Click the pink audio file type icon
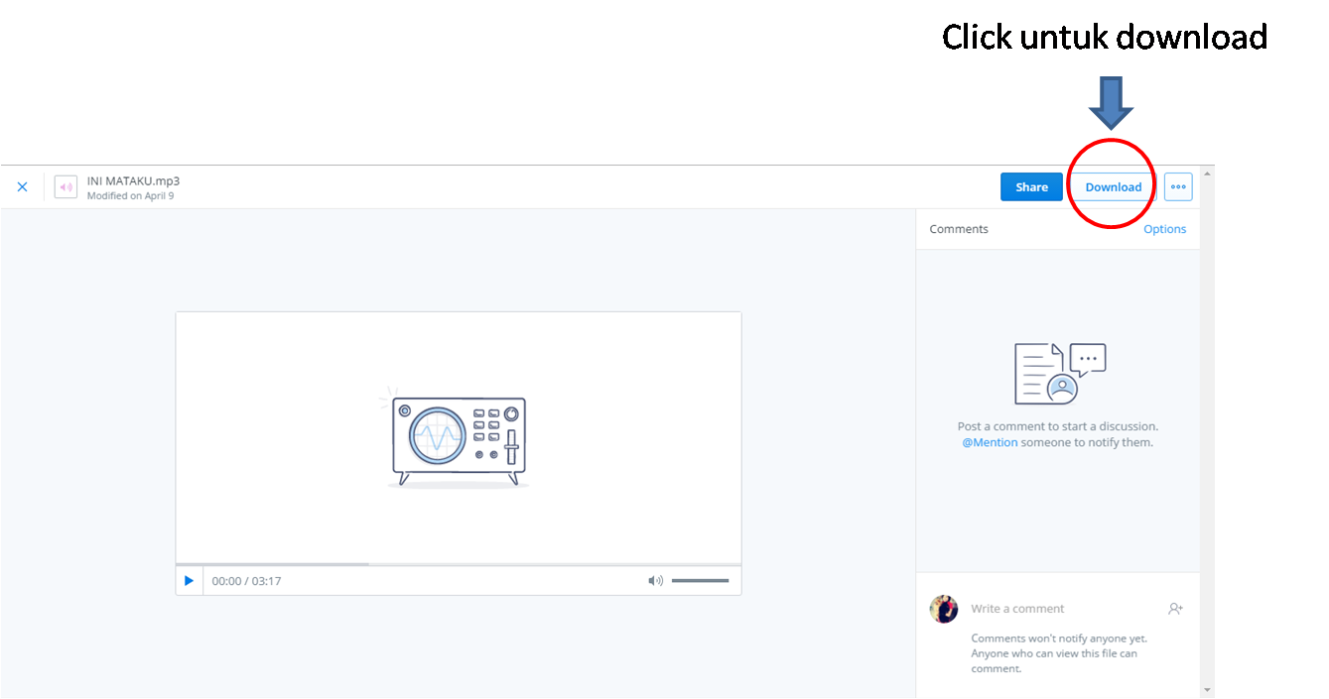 pos(66,187)
